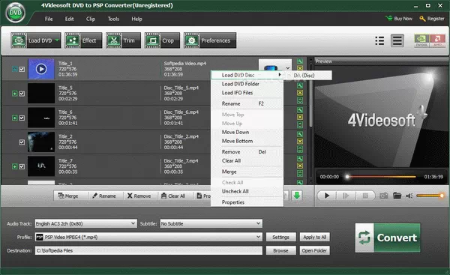Click the green move down arrow button
Image resolution: width=450 pixels, height=275 pixels.
pos(297,196)
